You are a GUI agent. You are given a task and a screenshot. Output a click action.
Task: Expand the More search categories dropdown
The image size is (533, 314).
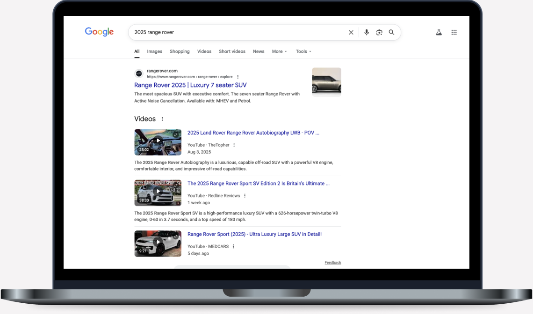[279, 51]
